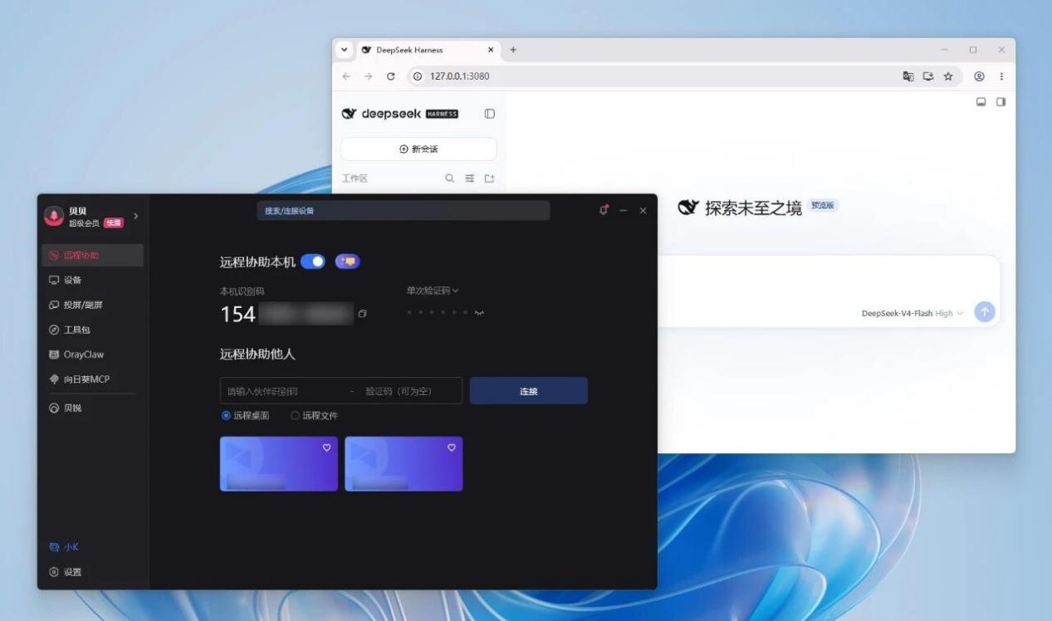This screenshot has width=1052, height=621.
Task: Reload the page in Chrome
Action: pos(391,76)
